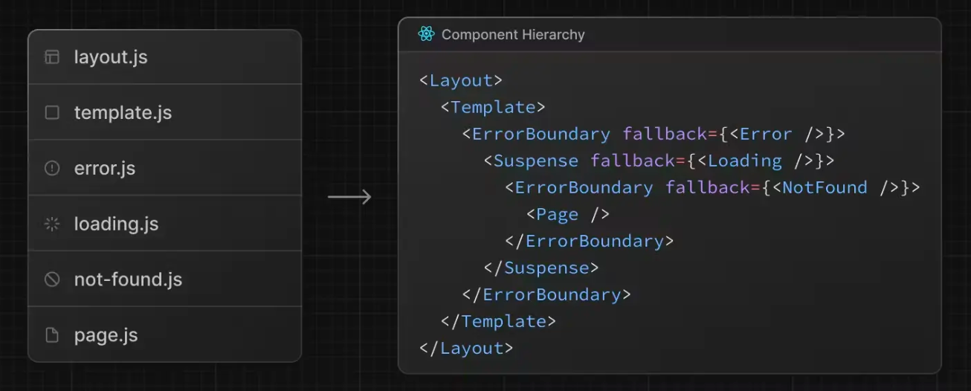Click the closing </Suspense> tag

pos(541,268)
